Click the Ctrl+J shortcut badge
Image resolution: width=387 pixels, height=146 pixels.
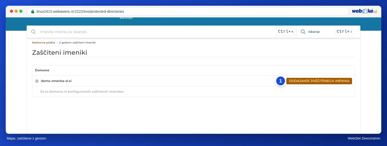coord(344,32)
